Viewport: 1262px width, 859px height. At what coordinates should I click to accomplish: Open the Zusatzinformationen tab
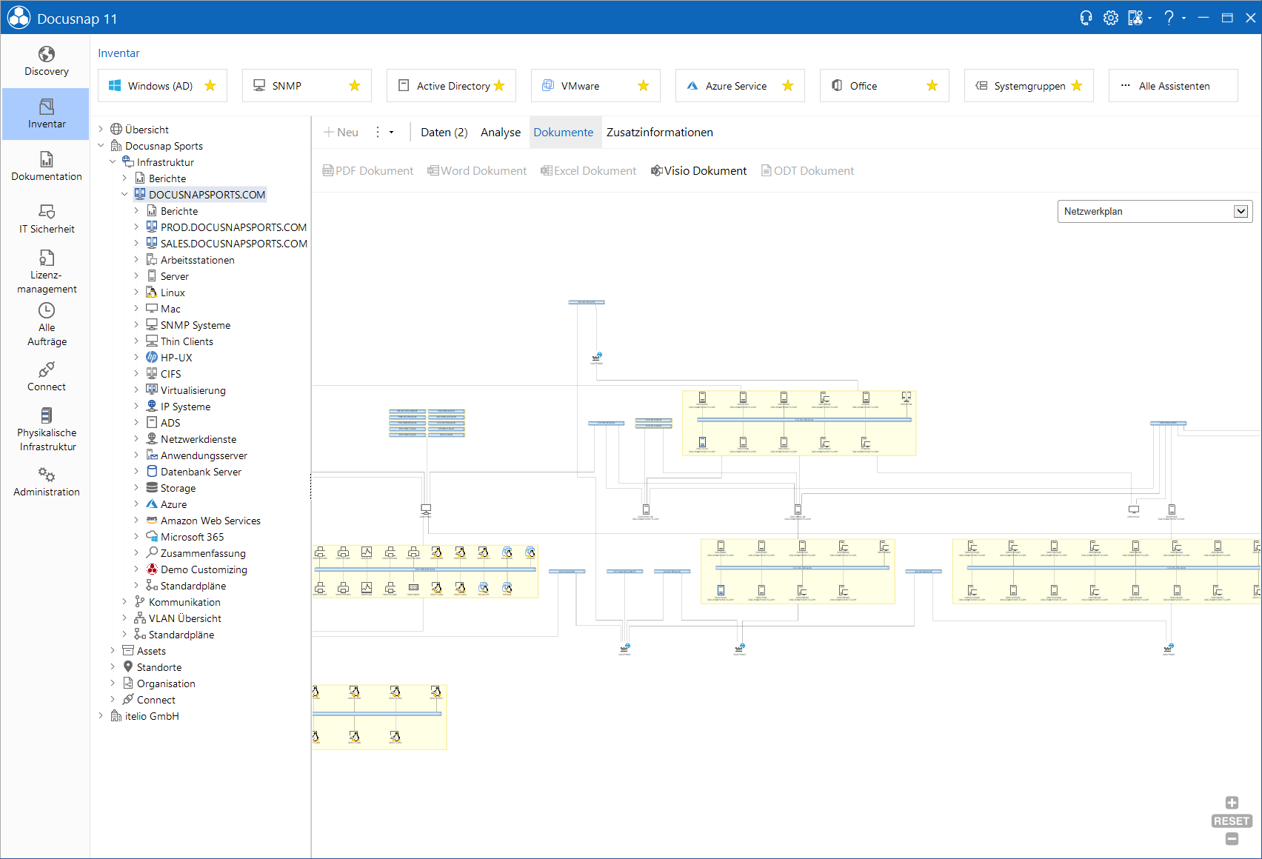pos(660,133)
